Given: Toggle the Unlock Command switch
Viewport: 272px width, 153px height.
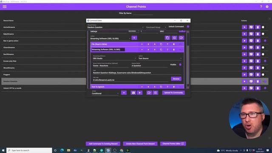Looking at the screenshot, I should pos(188,27).
